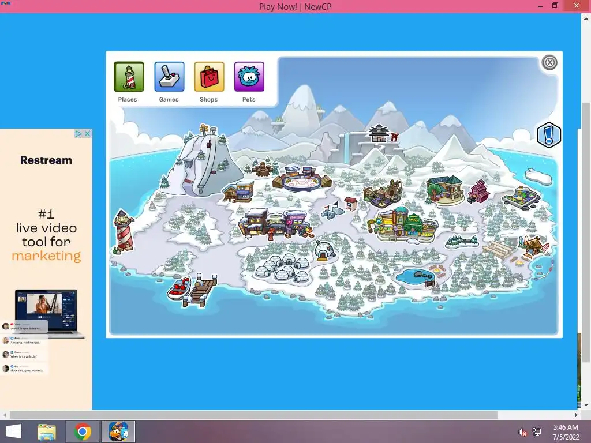591x443 pixels.
Task: Click the scroll right arrow
Action: tap(577, 415)
